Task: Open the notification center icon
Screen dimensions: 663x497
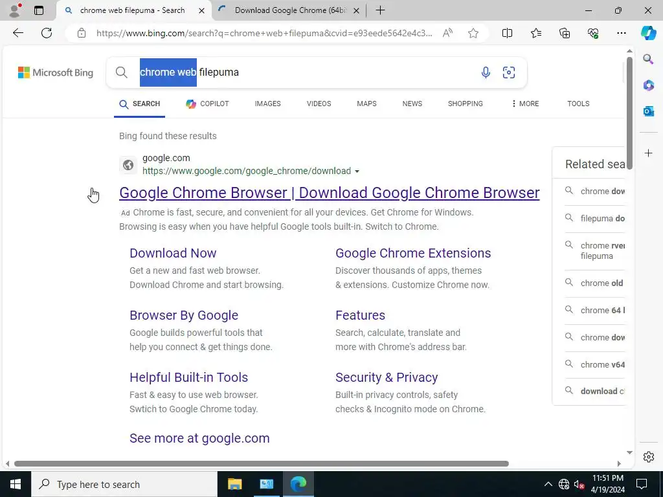Action: click(642, 484)
